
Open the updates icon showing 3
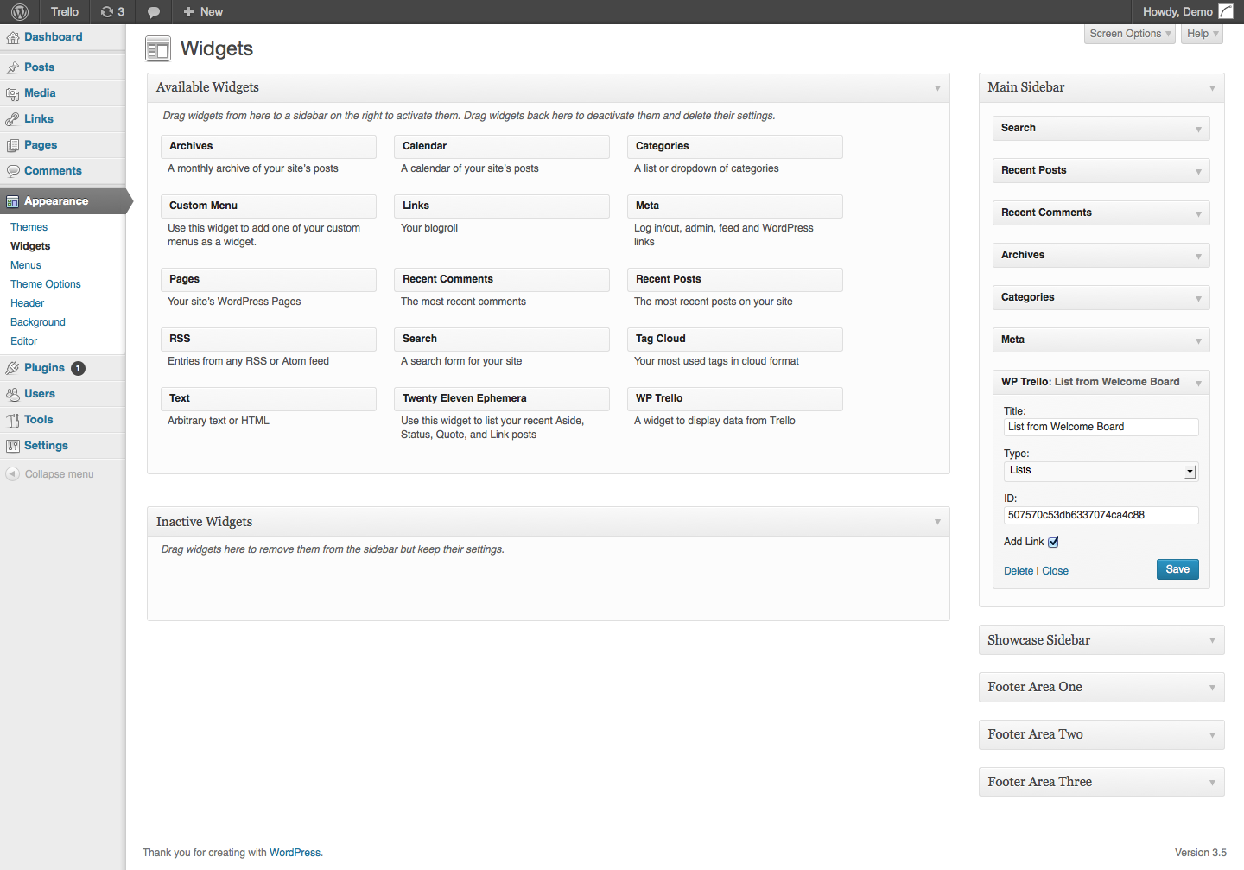[112, 12]
